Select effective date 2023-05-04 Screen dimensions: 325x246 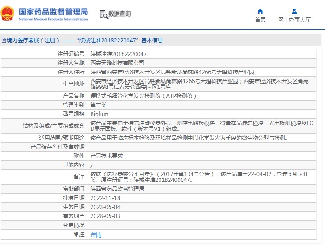(x=105, y=207)
